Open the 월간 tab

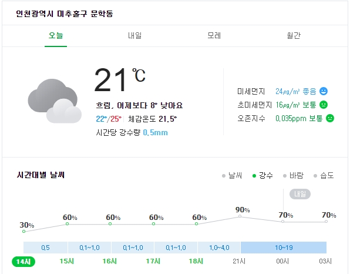click(294, 36)
